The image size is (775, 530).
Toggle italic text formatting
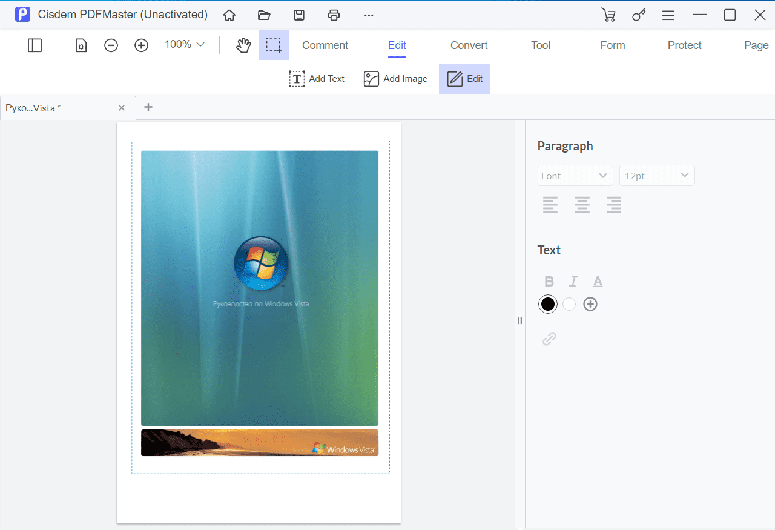pos(573,281)
